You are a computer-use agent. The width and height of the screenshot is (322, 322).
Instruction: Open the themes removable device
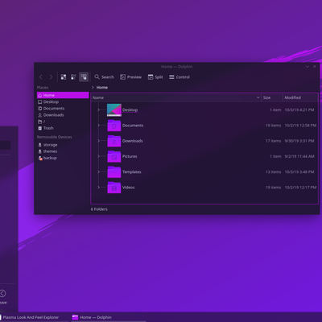click(x=63, y=151)
